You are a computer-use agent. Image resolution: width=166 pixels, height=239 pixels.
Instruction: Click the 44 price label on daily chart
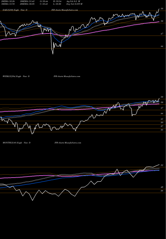[162, 46]
